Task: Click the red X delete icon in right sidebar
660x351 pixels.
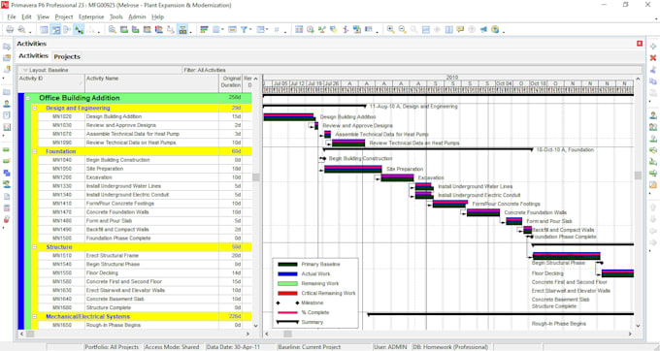Action: 653,58
